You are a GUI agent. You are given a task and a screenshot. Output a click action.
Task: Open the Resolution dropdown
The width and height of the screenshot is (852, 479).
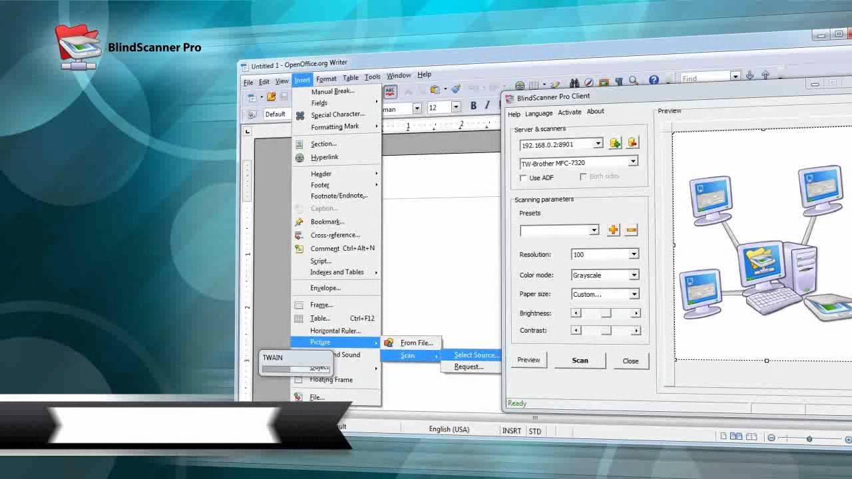tap(634, 254)
